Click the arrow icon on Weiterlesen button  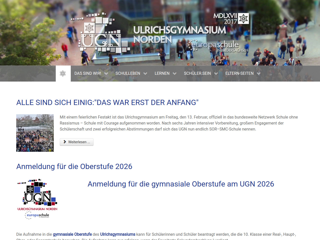[65, 142]
